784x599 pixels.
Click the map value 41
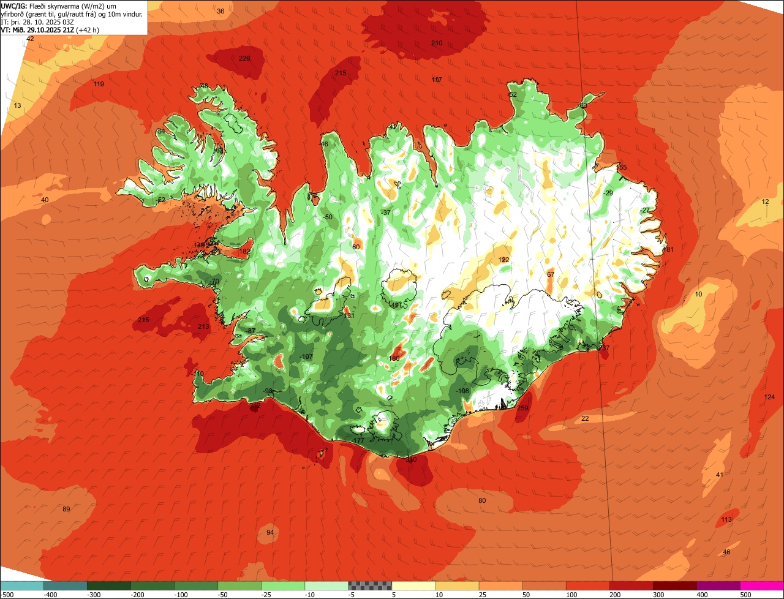(x=720, y=475)
